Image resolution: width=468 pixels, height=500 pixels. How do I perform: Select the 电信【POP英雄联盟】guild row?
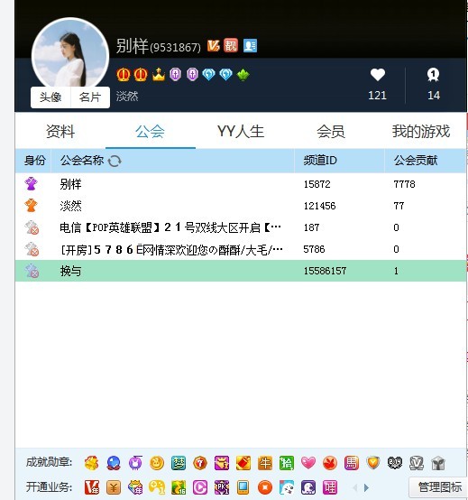coord(241,227)
